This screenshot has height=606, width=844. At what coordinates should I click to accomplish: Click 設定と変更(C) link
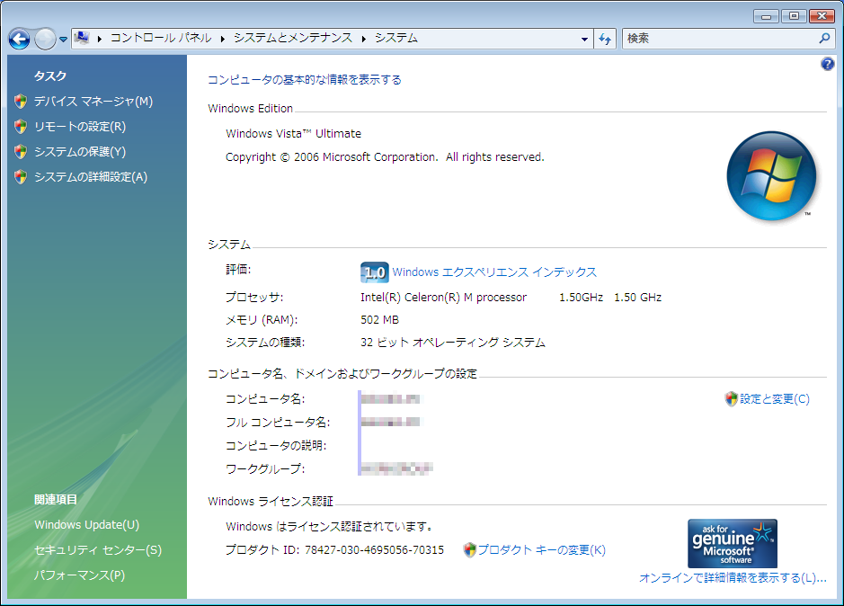(775, 398)
